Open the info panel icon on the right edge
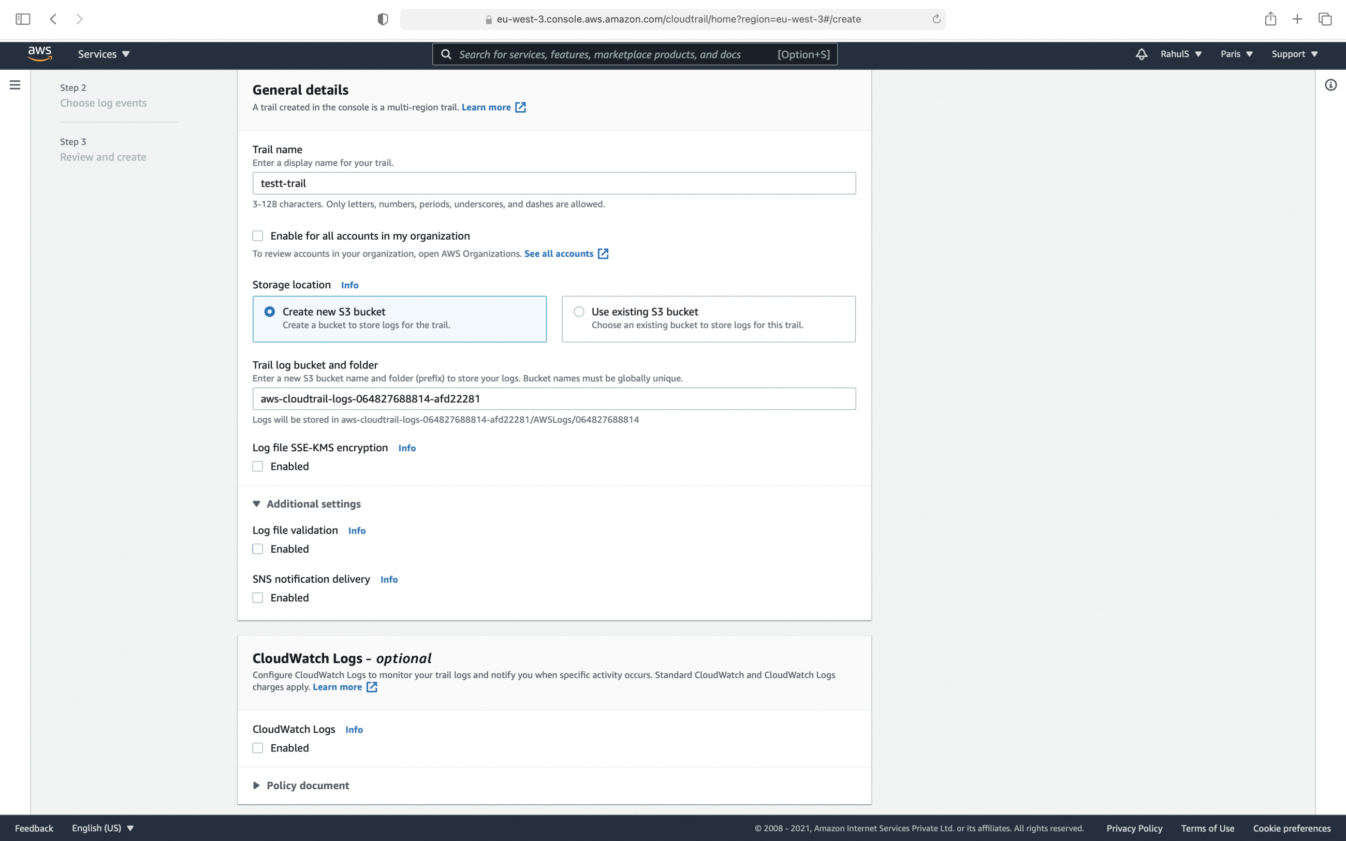The height and width of the screenshot is (841, 1346). click(1331, 84)
